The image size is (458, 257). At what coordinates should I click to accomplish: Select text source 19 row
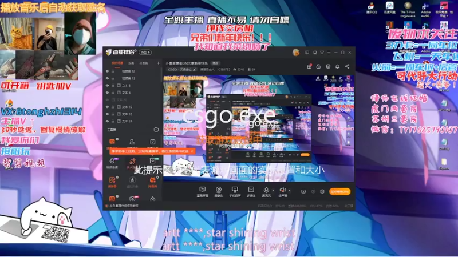(x=132, y=107)
